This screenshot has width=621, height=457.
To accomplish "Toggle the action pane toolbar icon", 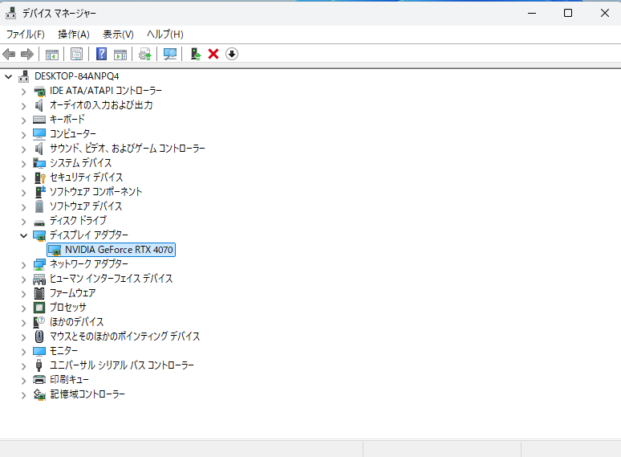I will 120,54.
